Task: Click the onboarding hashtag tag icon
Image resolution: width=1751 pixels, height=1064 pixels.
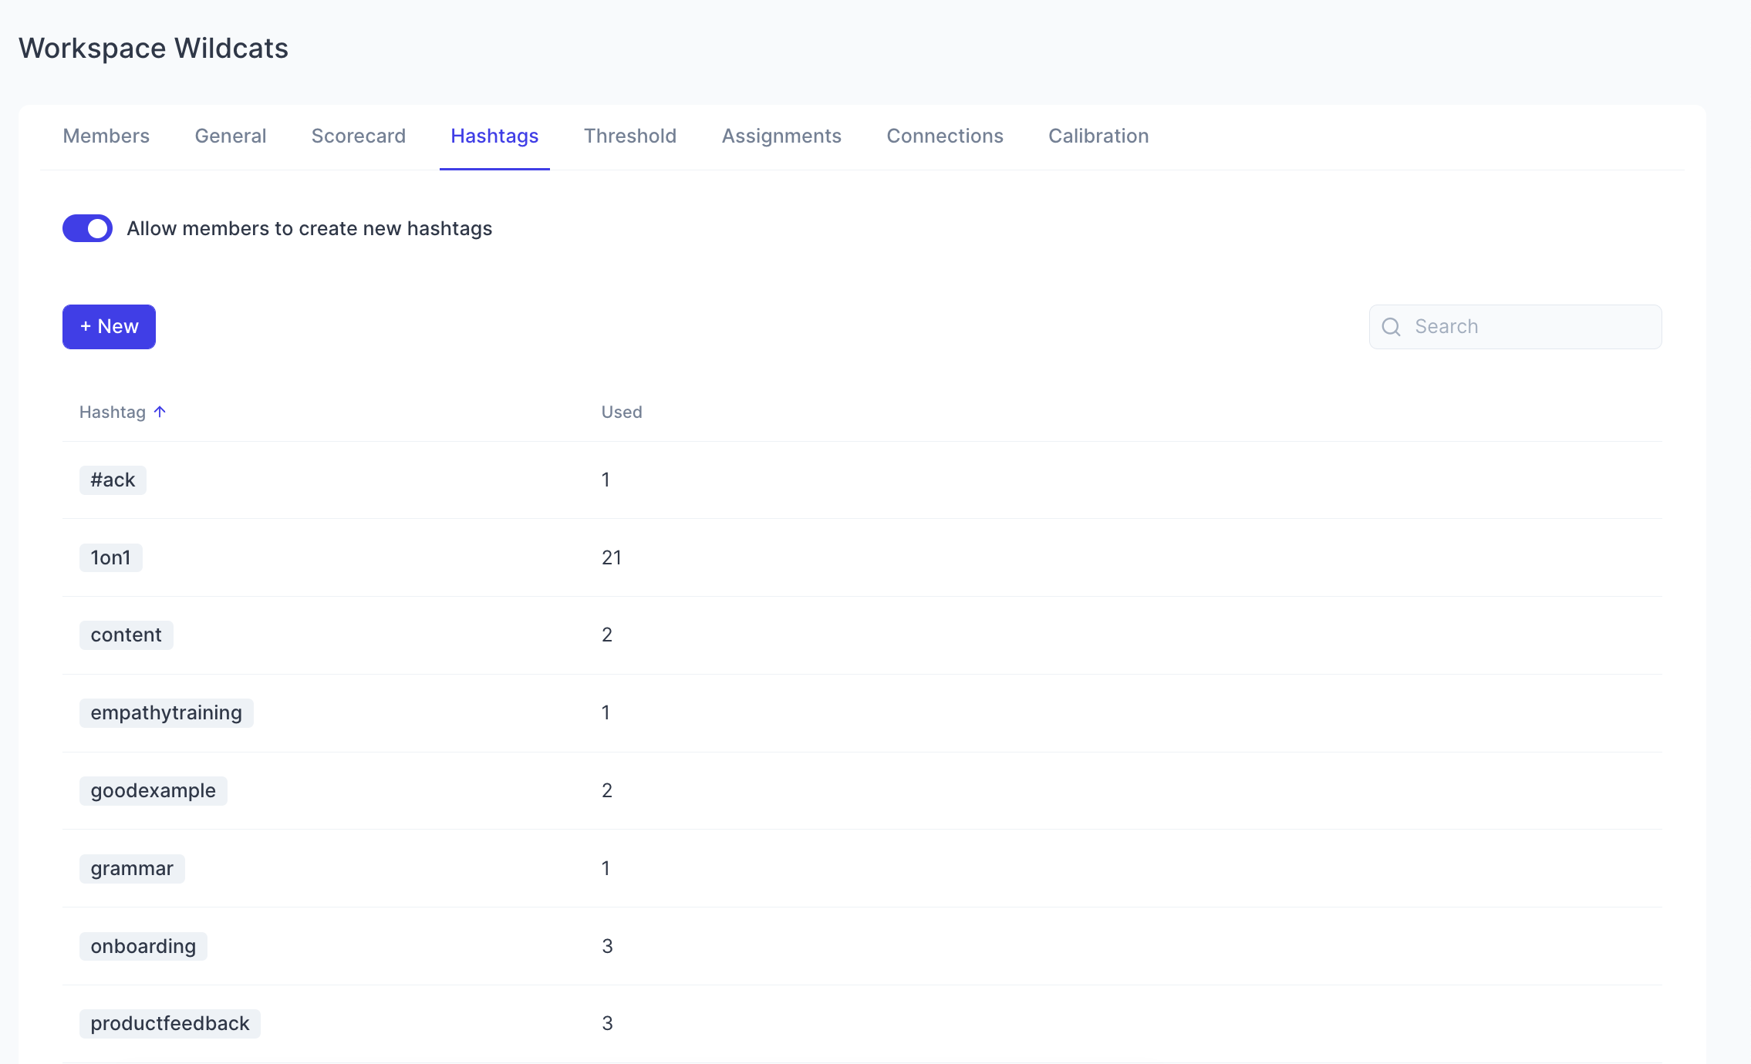Action: coord(143,945)
